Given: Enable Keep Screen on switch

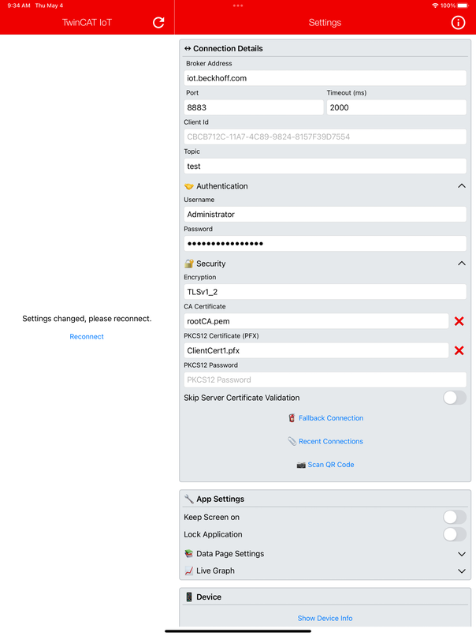Looking at the screenshot, I should [455, 517].
